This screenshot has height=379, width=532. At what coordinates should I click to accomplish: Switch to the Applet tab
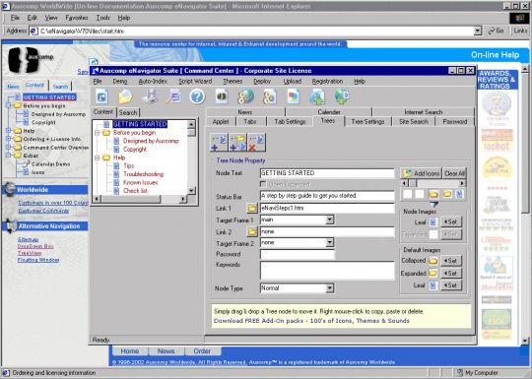[x=221, y=122]
